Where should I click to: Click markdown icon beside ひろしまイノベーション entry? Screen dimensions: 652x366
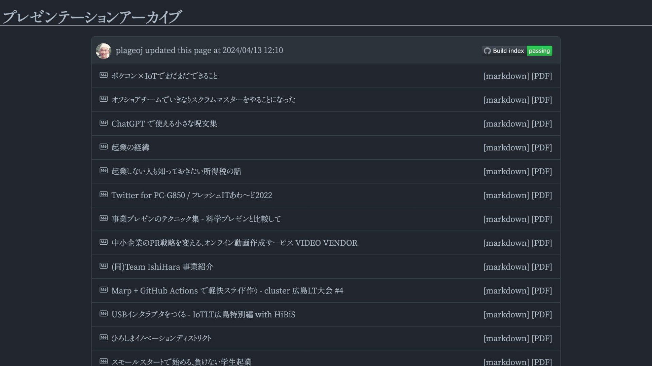point(104,337)
